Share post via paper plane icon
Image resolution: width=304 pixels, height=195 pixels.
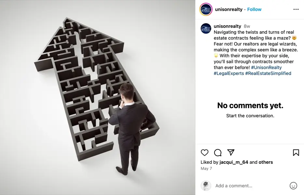[x=231, y=152]
